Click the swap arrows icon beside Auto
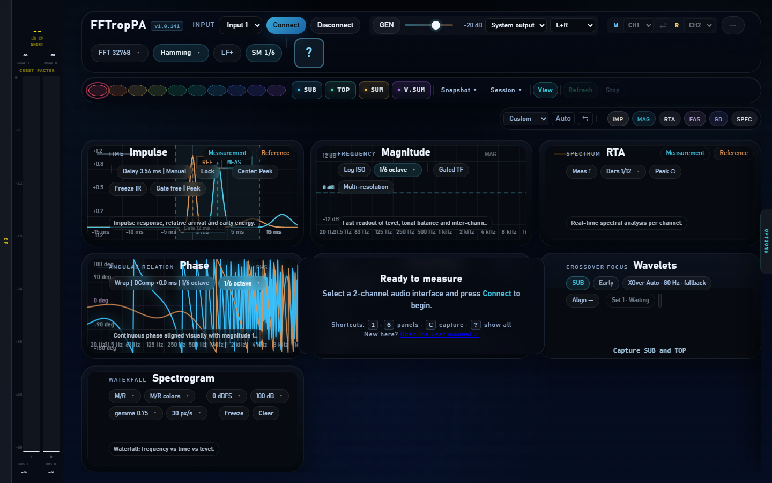This screenshot has height=483, width=772. click(585, 119)
